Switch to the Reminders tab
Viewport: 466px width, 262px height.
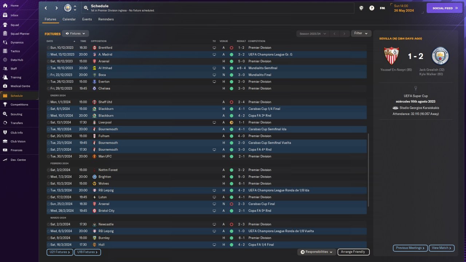(x=106, y=19)
